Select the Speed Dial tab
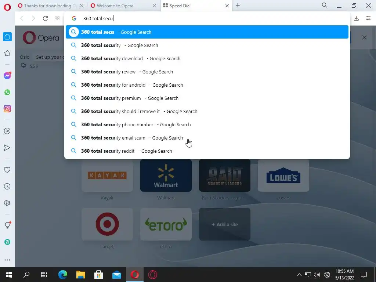Image resolution: width=376 pixels, height=282 pixels. pyautogui.click(x=196, y=6)
